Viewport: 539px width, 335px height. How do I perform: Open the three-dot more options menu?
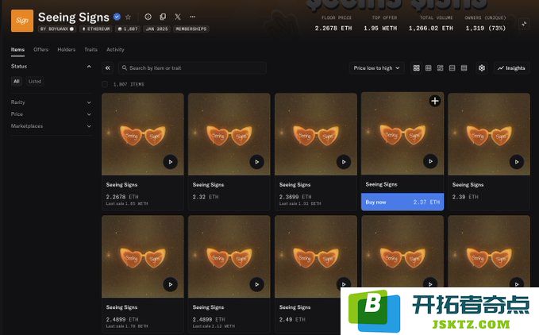[192, 17]
